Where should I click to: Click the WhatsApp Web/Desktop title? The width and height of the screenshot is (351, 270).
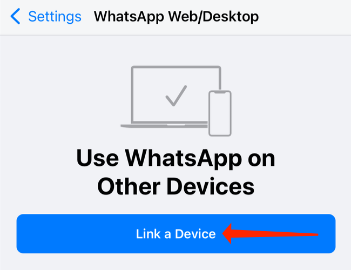click(176, 17)
